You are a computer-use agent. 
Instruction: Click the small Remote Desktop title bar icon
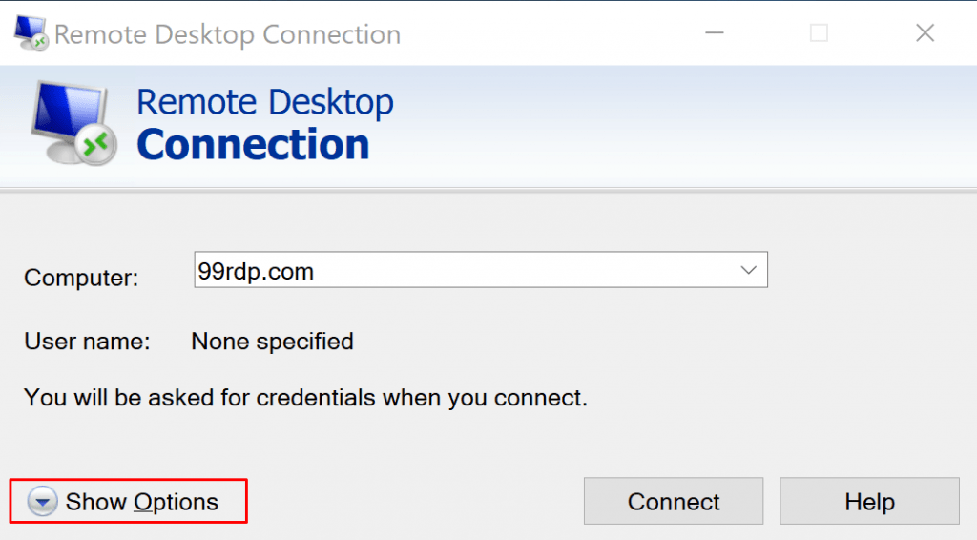point(32,34)
